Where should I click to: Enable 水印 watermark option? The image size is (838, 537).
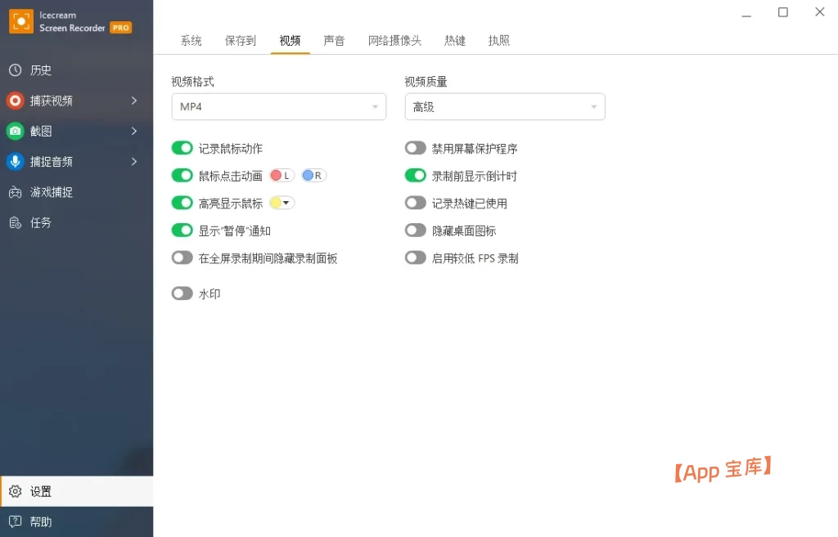coord(182,293)
